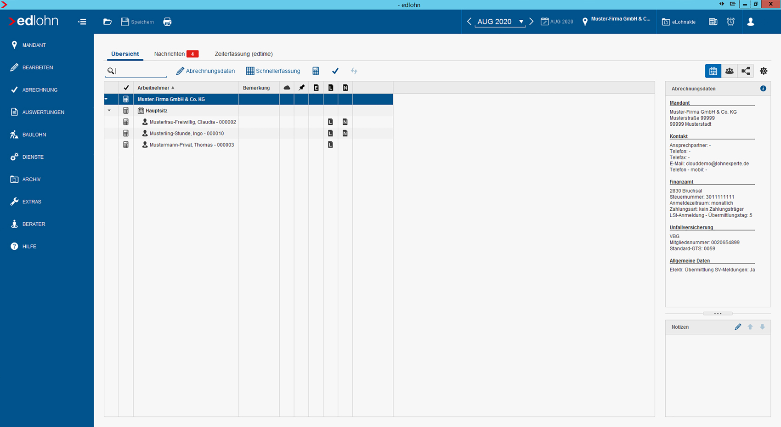The image size is (781, 427).
Task: Click the splitter dots above Notizen
Action: 718,314
